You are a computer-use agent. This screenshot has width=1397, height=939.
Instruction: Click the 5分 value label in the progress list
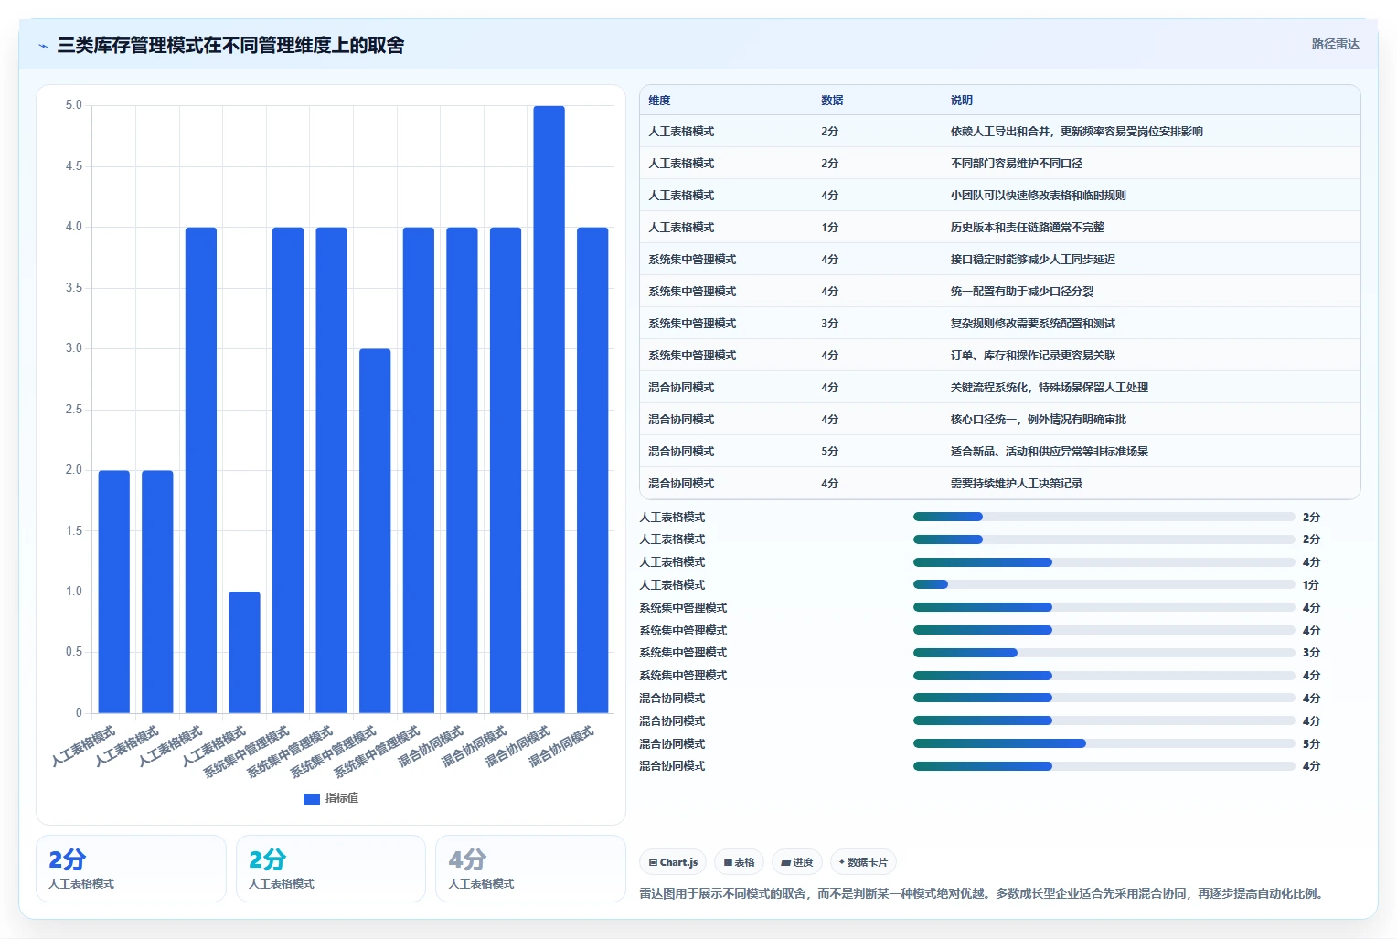pyautogui.click(x=1311, y=744)
